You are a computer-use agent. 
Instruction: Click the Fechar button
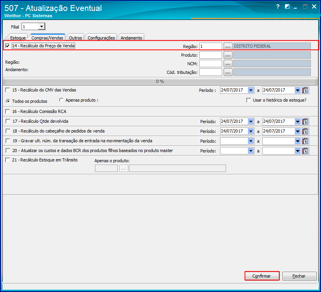pyautogui.click(x=299, y=276)
